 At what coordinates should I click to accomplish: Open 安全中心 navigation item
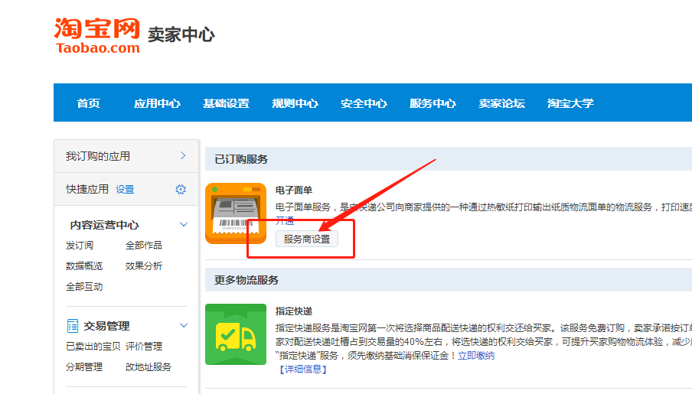[x=364, y=103]
